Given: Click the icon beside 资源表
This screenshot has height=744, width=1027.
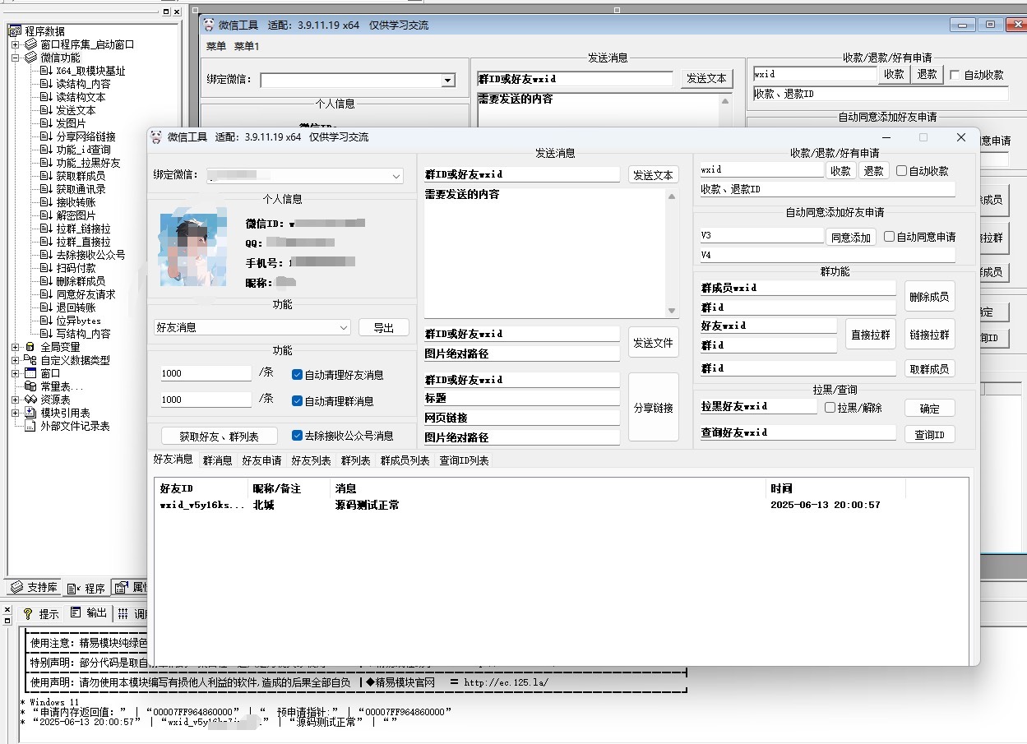Looking at the screenshot, I should [30, 400].
